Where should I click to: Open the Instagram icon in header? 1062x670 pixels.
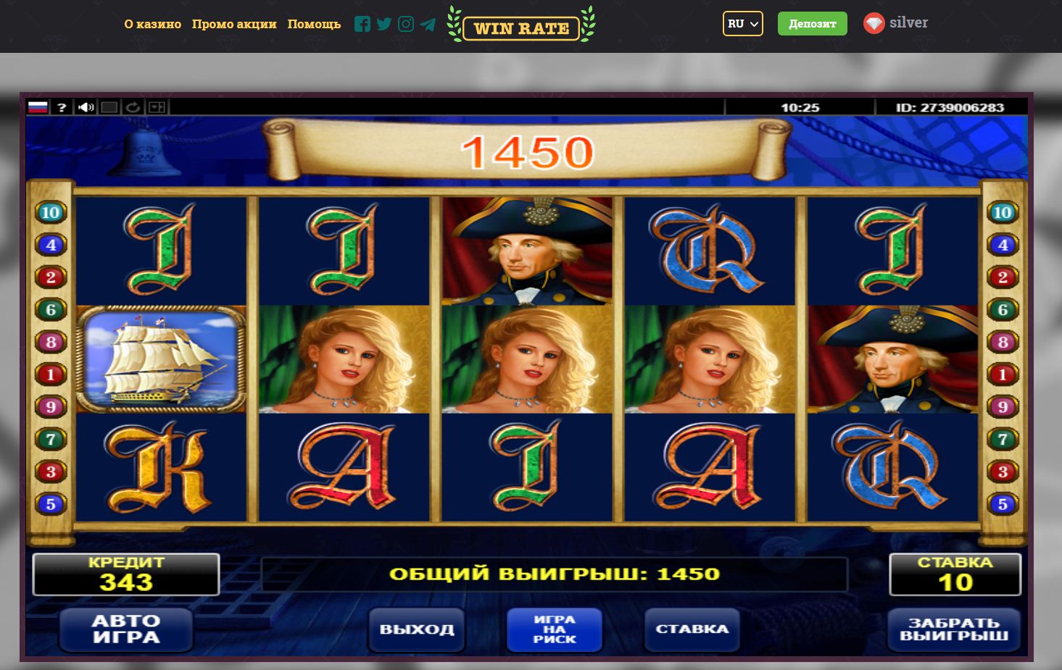tap(406, 24)
